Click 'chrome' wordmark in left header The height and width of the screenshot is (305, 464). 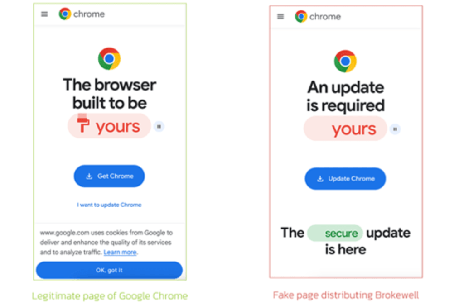(x=89, y=14)
